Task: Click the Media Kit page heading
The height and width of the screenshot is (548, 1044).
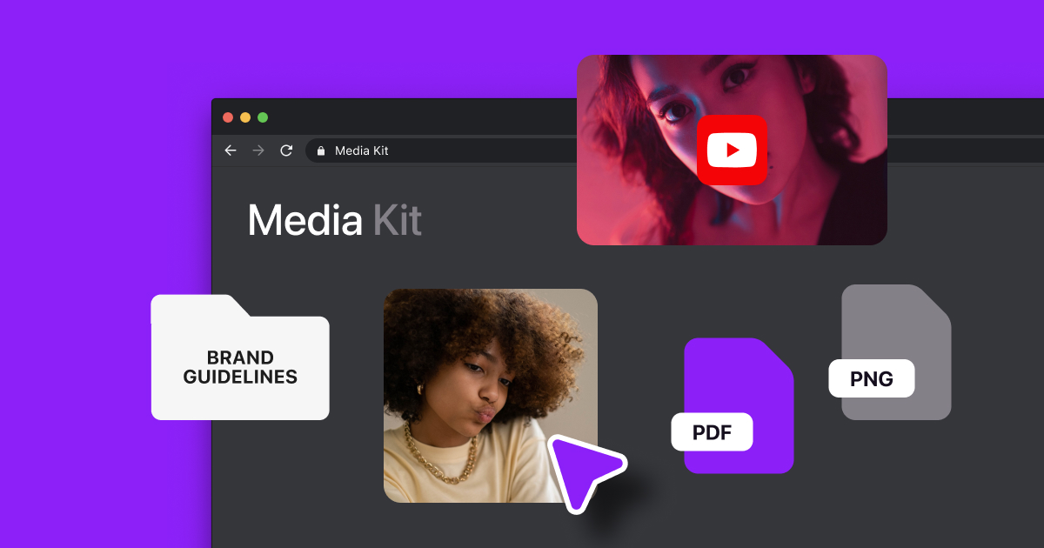Action: point(334,220)
